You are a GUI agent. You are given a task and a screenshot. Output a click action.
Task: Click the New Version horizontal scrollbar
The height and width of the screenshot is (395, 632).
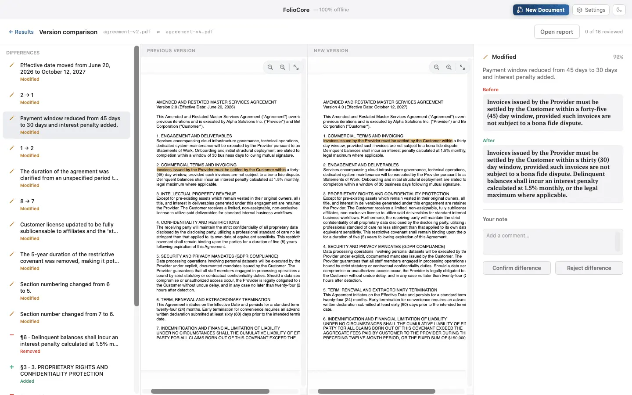coord(377,391)
